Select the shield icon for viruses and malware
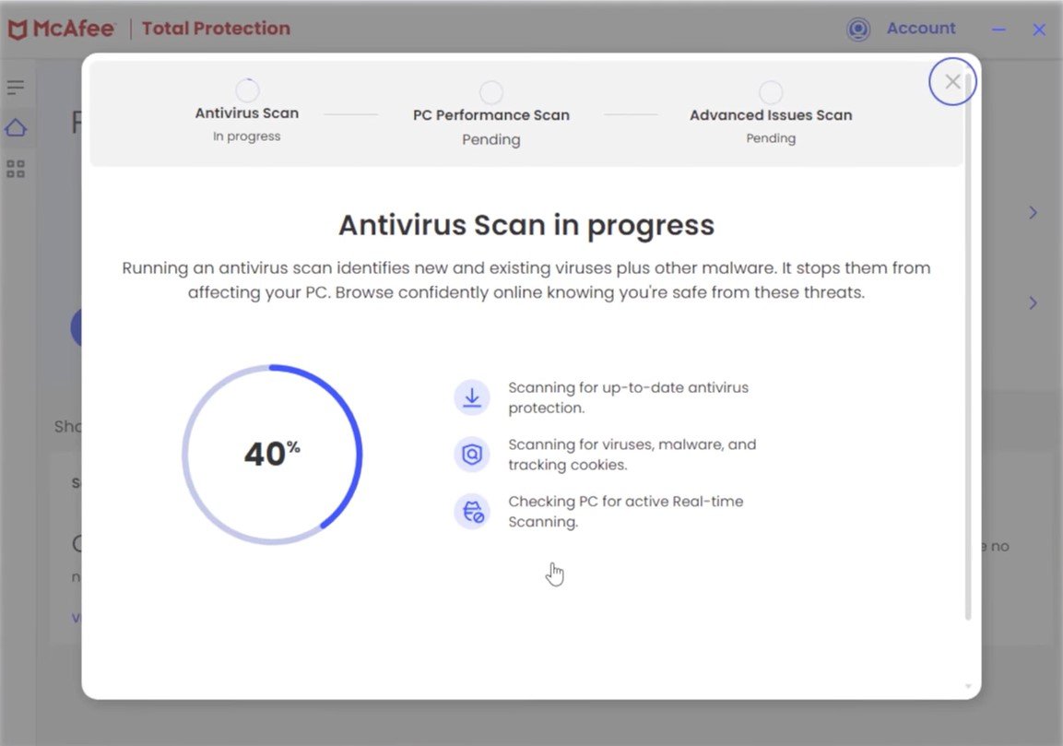This screenshot has height=746, width=1063. point(472,455)
